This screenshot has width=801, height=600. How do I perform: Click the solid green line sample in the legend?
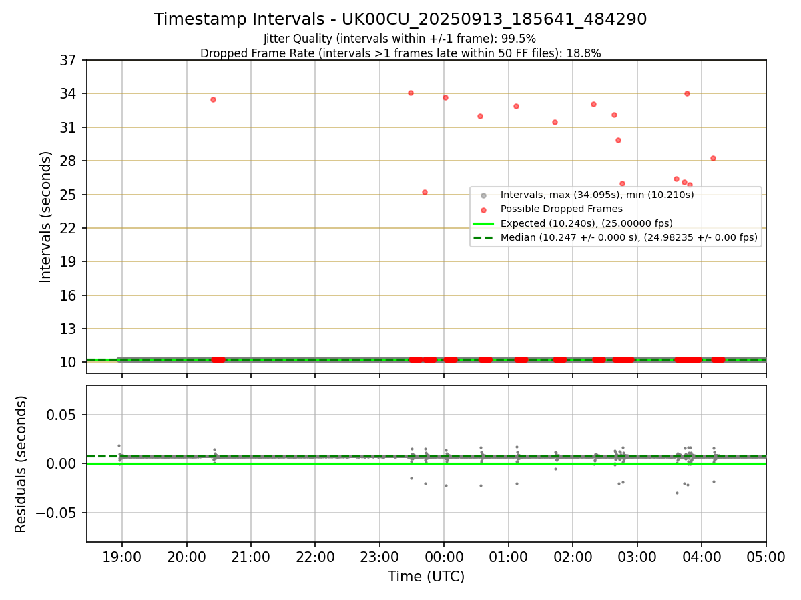pyautogui.click(x=484, y=223)
